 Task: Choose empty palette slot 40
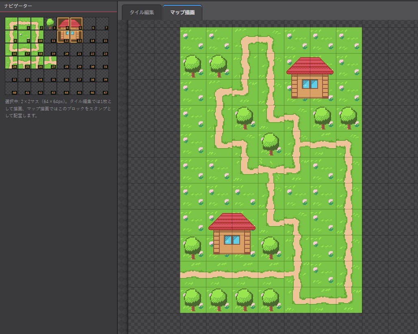coord(11,88)
